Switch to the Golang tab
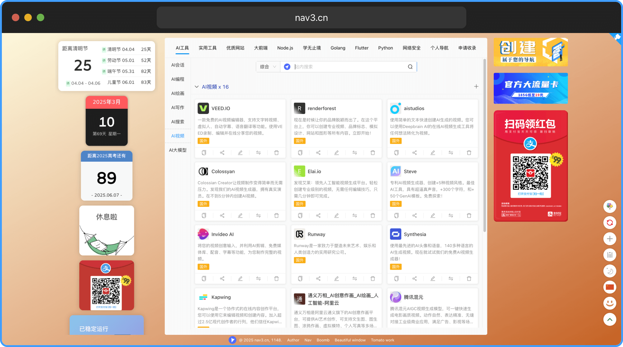This screenshot has width=623, height=347. coord(338,48)
